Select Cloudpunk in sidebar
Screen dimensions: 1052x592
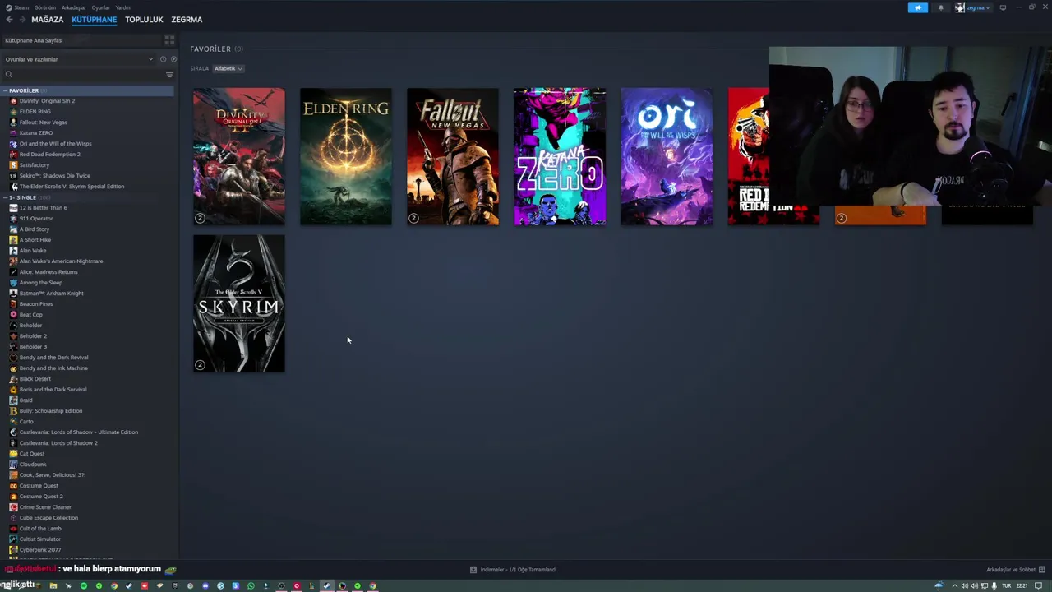point(33,465)
